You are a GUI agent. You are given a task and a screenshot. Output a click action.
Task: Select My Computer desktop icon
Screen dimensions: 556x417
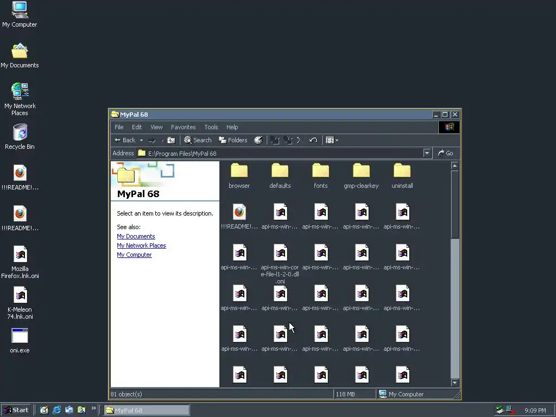20,15
